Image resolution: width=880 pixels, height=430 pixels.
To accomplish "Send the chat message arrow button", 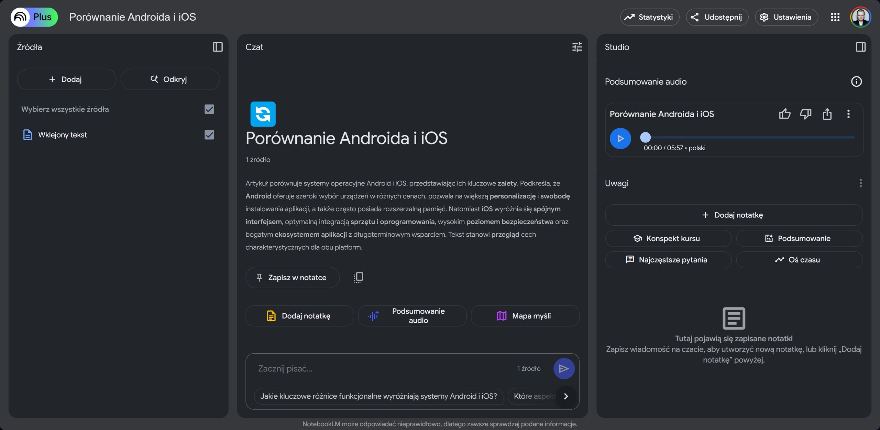I will (564, 369).
